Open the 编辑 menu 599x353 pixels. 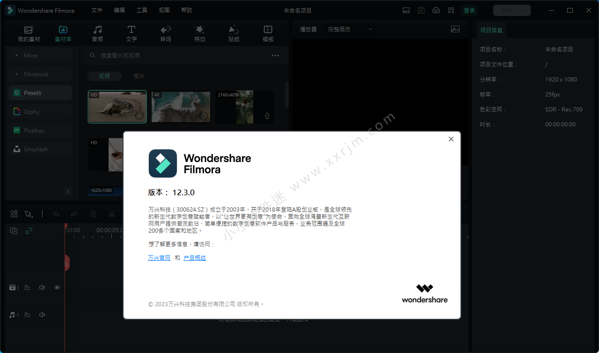click(119, 10)
